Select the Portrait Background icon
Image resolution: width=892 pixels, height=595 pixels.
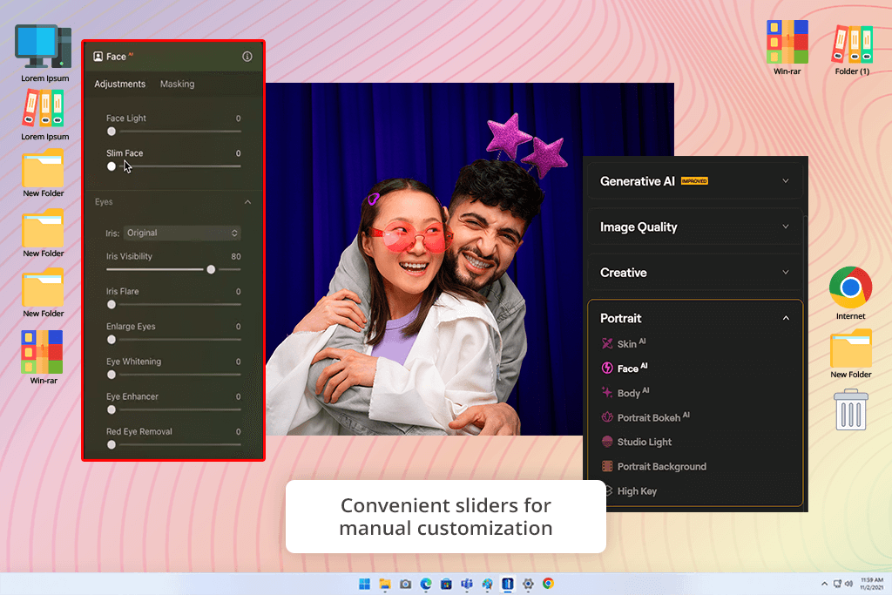607,466
